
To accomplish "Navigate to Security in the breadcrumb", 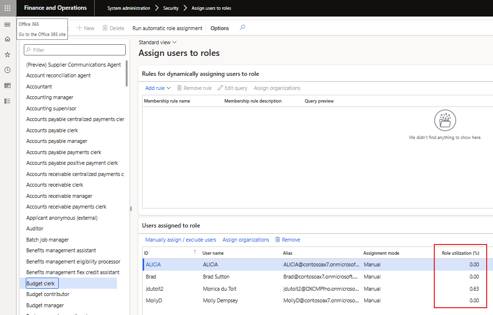I will coord(171,8).
